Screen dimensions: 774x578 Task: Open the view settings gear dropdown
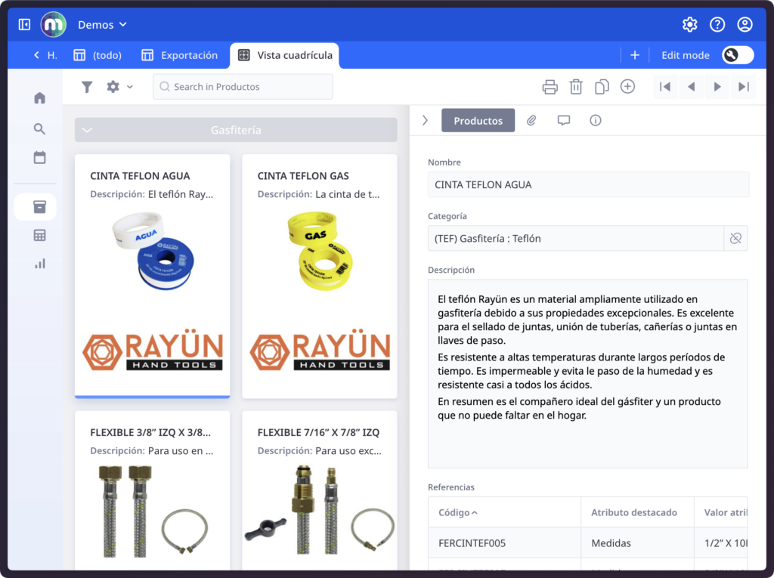119,87
